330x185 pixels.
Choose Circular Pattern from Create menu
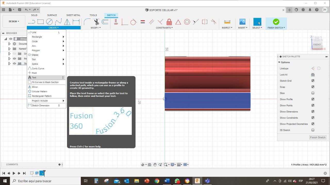click(46, 91)
